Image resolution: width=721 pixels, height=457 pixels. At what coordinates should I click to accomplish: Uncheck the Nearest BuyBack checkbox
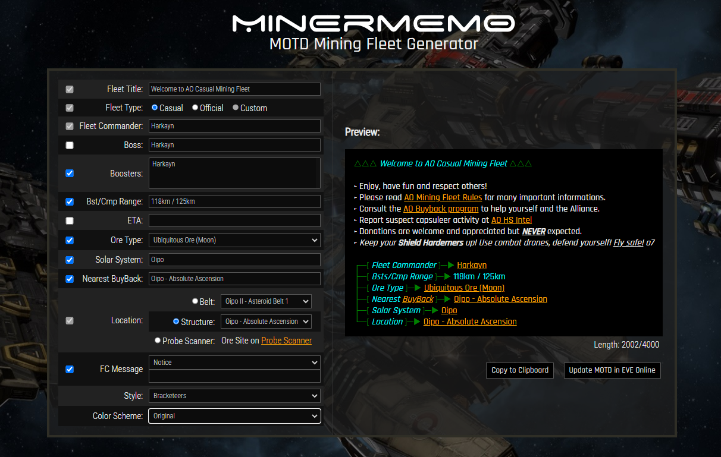pos(70,279)
